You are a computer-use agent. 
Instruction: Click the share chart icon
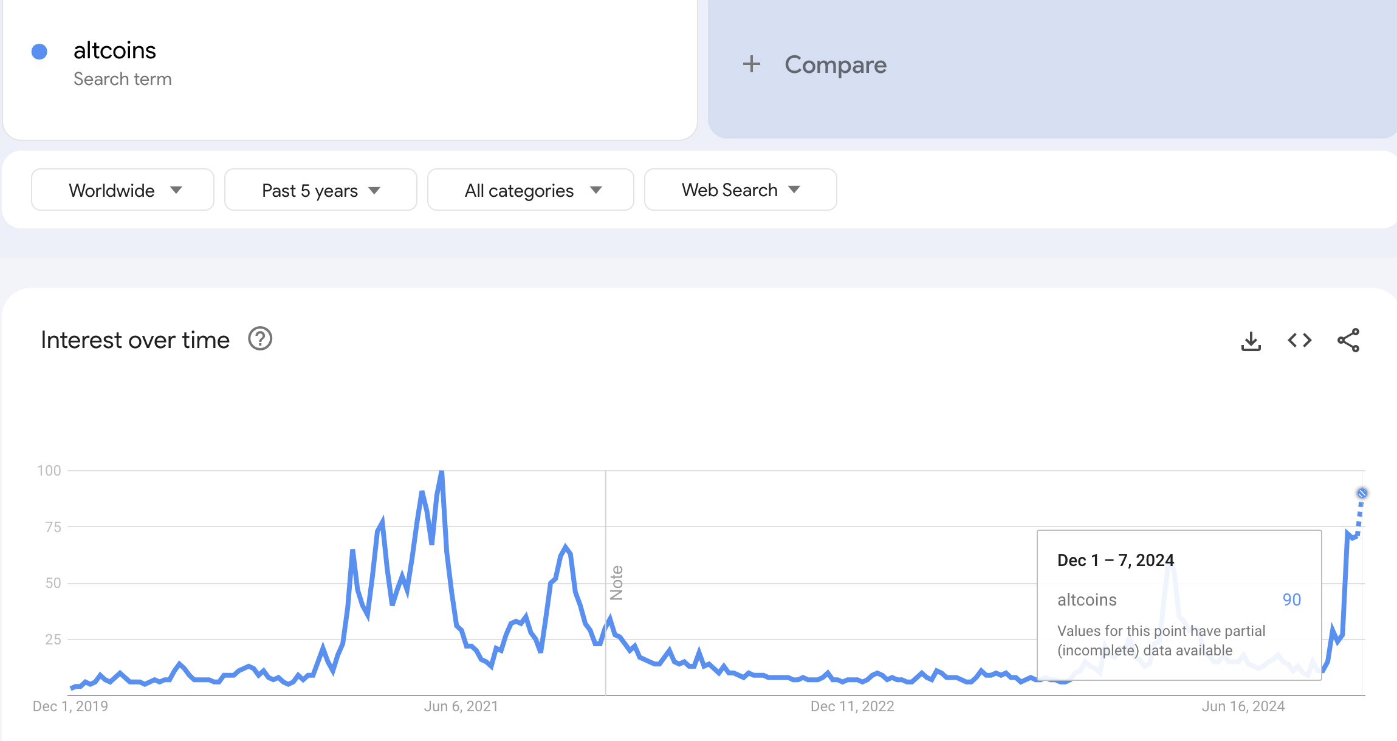point(1348,340)
